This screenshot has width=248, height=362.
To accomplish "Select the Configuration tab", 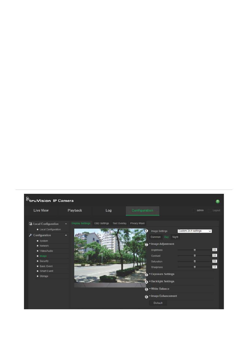I will (x=143, y=211).
